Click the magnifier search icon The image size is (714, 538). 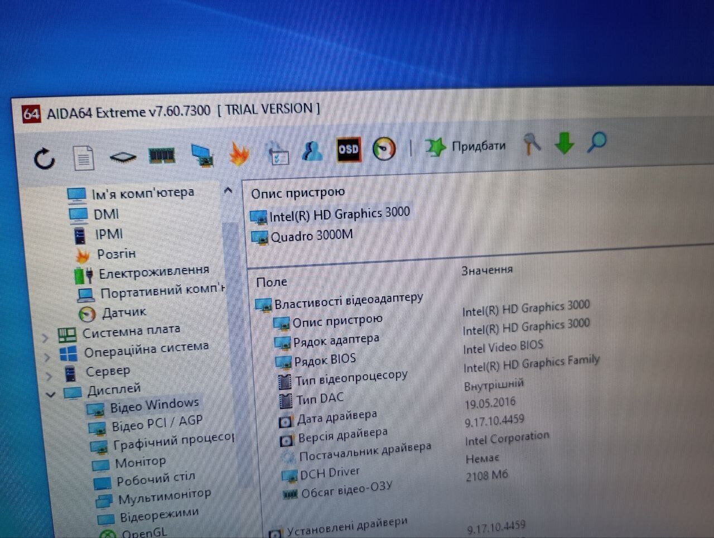(x=597, y=142)
